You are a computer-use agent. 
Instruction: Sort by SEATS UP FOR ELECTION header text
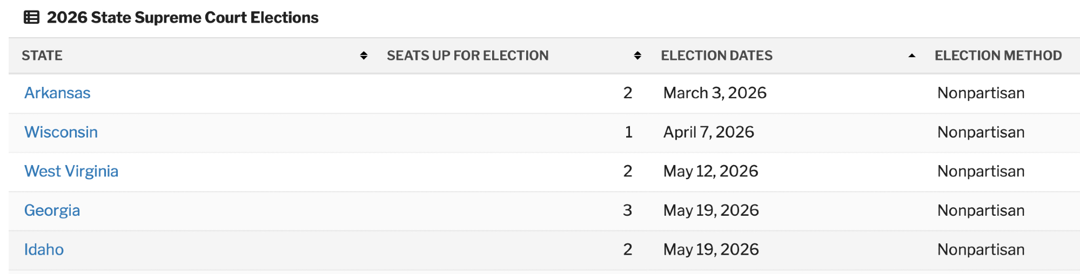[x=467, y=56]
